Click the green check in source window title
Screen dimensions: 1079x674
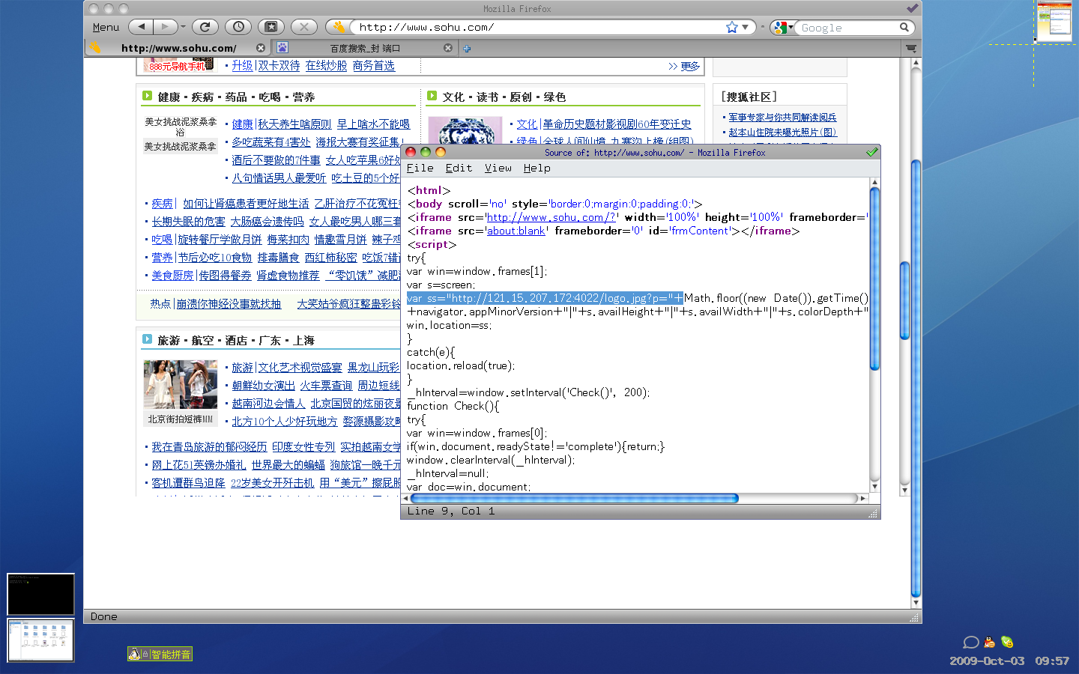tap(871, 152)
